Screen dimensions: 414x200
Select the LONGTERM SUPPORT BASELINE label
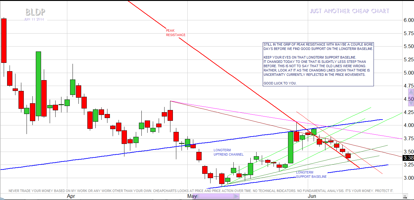point(311,174)
